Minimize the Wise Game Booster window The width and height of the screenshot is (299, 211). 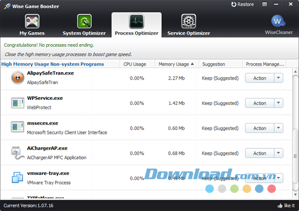276,5
